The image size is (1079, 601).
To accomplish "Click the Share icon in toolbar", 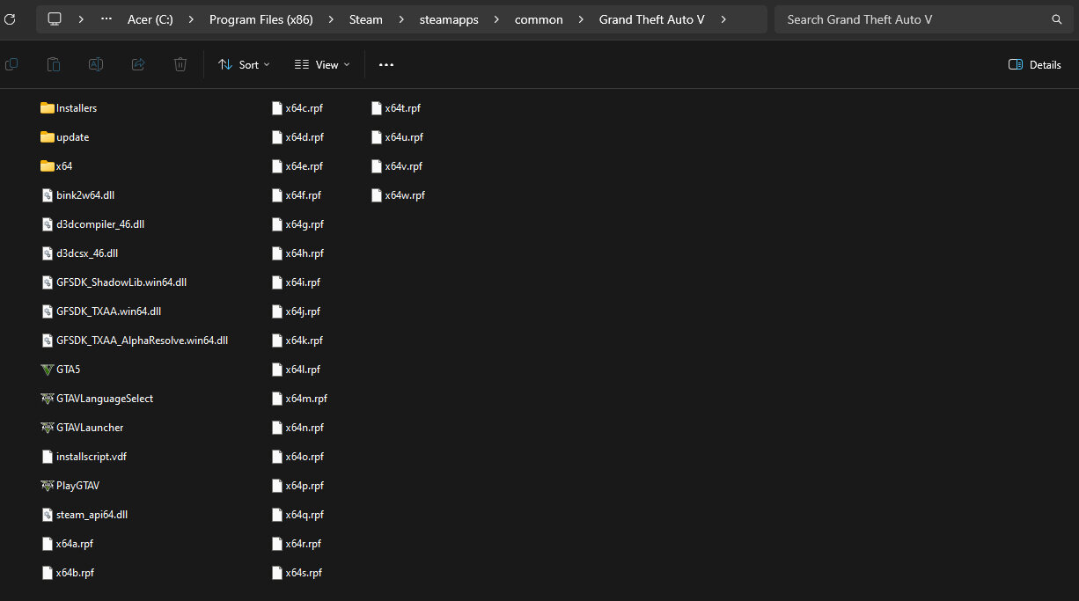I will 138,64.
